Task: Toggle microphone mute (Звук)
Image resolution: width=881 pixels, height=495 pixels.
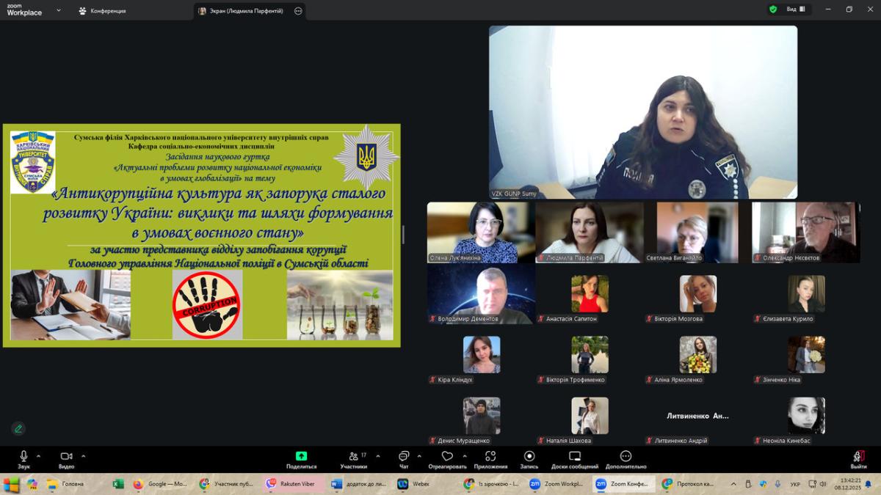Action: [23, 460]
